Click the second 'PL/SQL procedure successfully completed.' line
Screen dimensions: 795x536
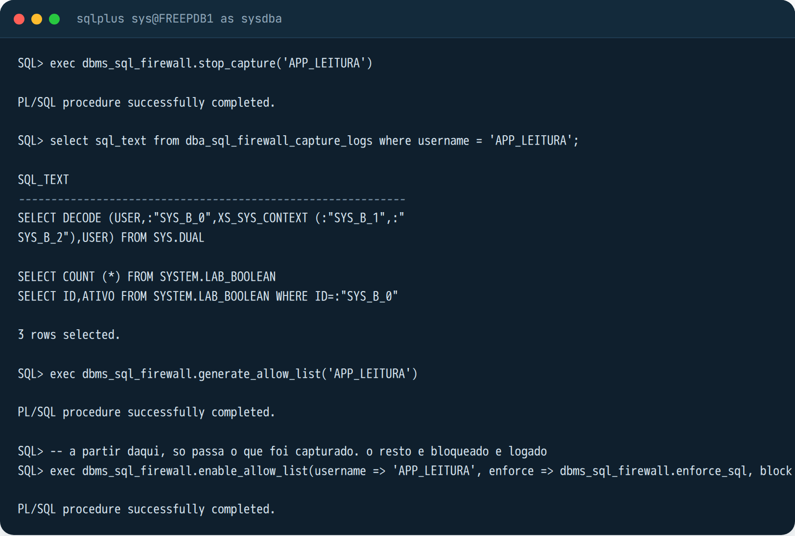[x=146, y=412]
